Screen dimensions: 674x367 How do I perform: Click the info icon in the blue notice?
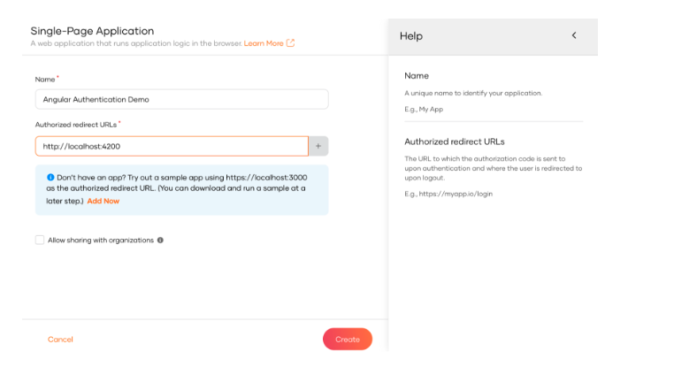50,177
